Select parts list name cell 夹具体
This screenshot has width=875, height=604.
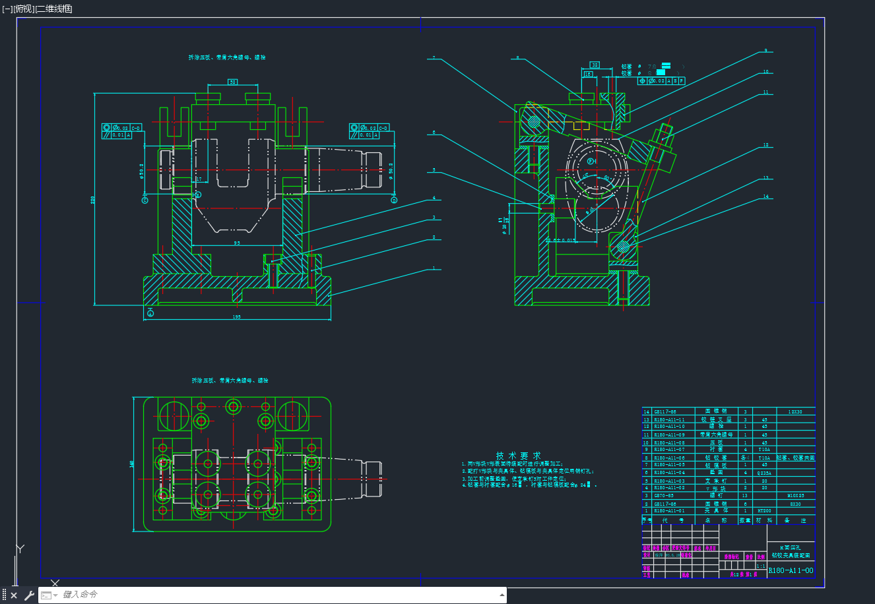pos(716,512)
